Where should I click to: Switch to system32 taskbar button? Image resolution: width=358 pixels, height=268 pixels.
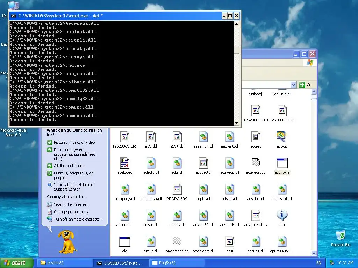pos(65,263)
